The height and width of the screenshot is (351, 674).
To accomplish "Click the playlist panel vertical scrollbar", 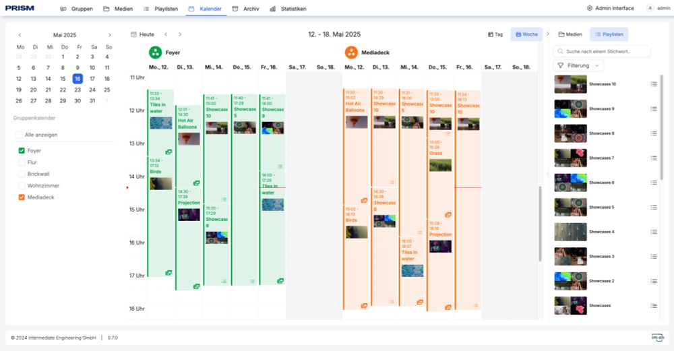I will click(661, 127).
